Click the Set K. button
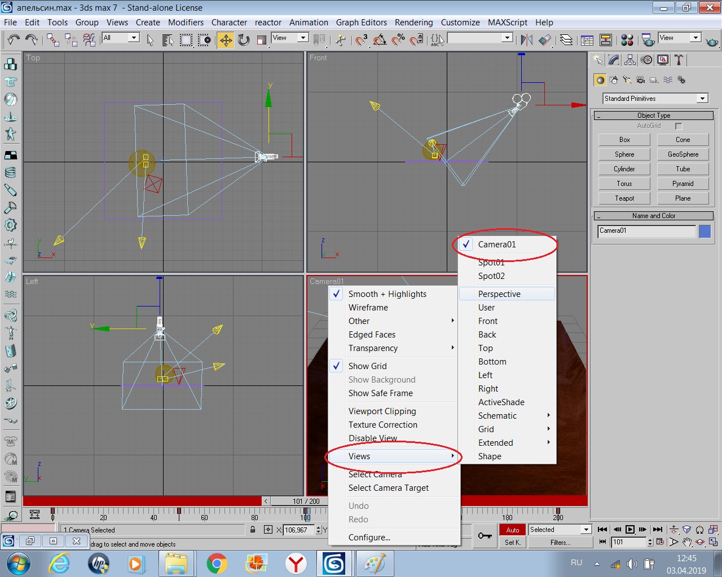Image resolution: width=722 pixels, height=577 pixels. [x=513, y=542]
